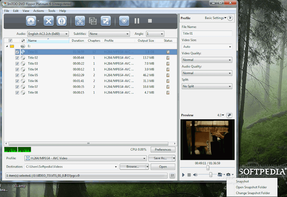Collapse the E: drive tree node
The height and width of the screenshot is (197, 287).
click(7, 46)
